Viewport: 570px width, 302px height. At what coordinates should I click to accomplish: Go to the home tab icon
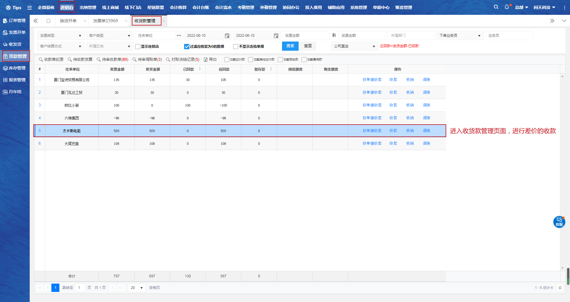[x=48, y=21]
